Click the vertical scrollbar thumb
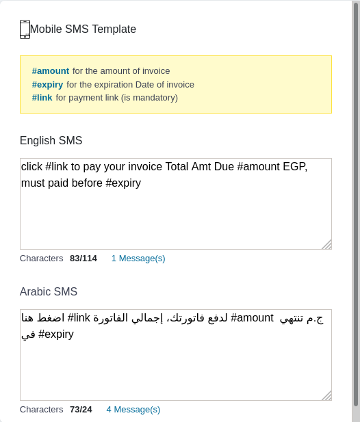The image size is (360, 422). pos(356,204)
